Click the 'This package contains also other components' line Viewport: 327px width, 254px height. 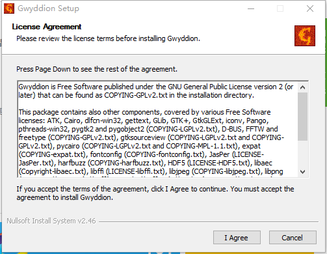(x=144, y=112)
